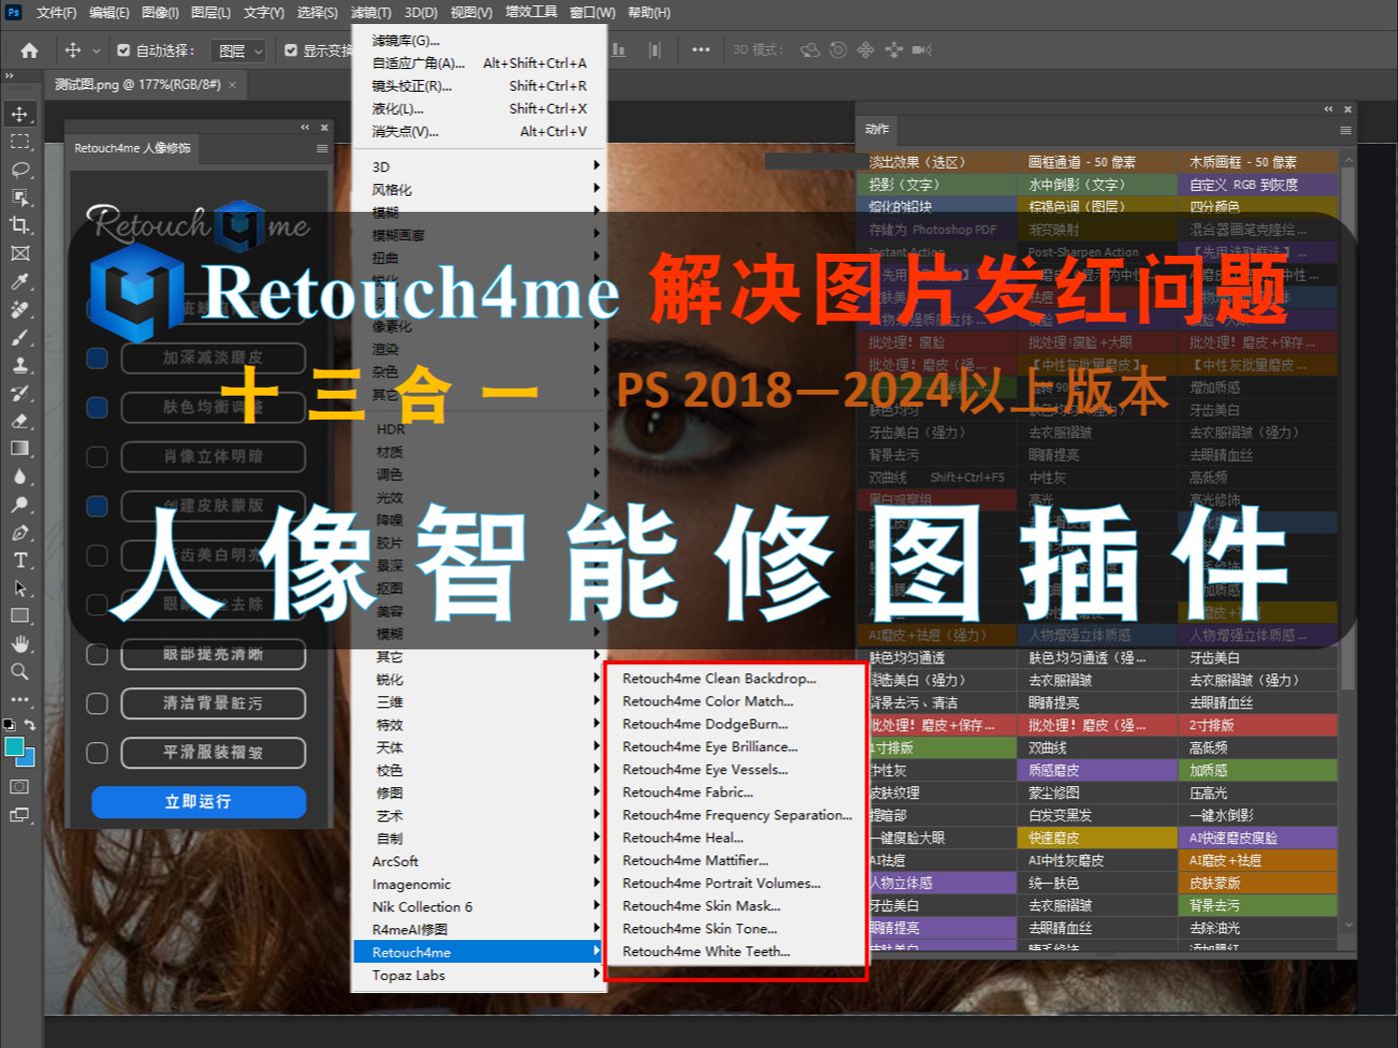
Task: Open the Move tool preset picker arrow
Action: [96, 50]
